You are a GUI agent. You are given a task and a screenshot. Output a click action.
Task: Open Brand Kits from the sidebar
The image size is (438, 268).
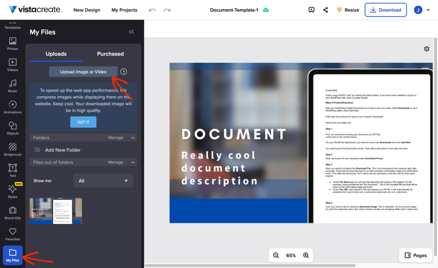click(12, 212)
